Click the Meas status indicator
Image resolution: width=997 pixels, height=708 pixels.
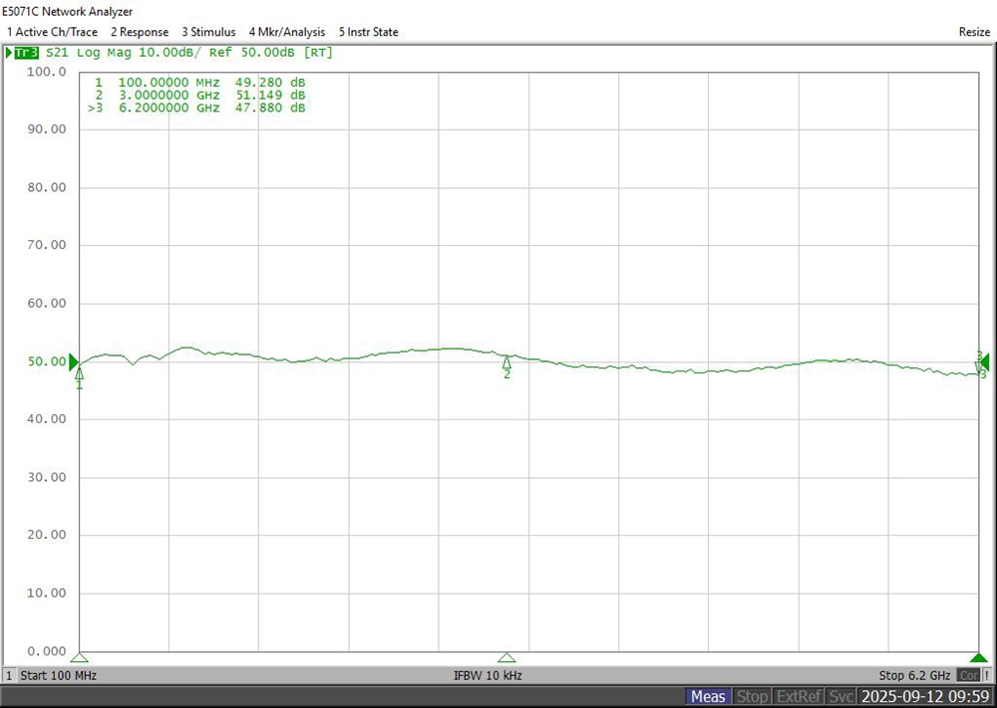point(709,696)
